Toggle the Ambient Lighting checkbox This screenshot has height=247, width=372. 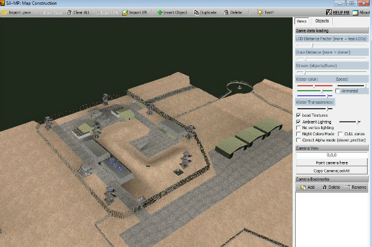(298, 122)
